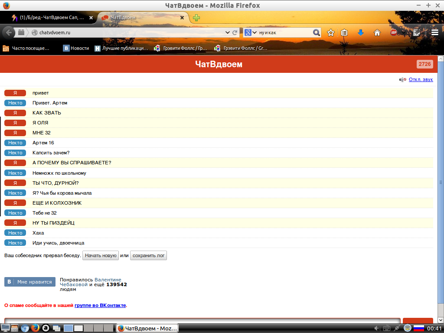The height and width of the screenshot is (333, 444).
Task: Open the группе во ВКонтакте link
Action: pyautogui.click(x=100, y=306)
